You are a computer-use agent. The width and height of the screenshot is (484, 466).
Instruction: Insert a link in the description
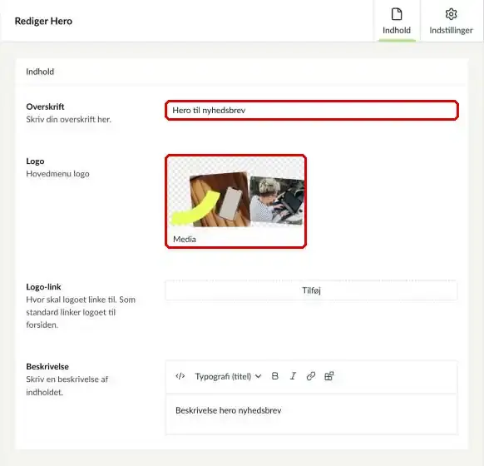click(311, 376)
